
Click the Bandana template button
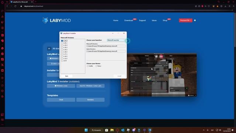coord(90,100)
